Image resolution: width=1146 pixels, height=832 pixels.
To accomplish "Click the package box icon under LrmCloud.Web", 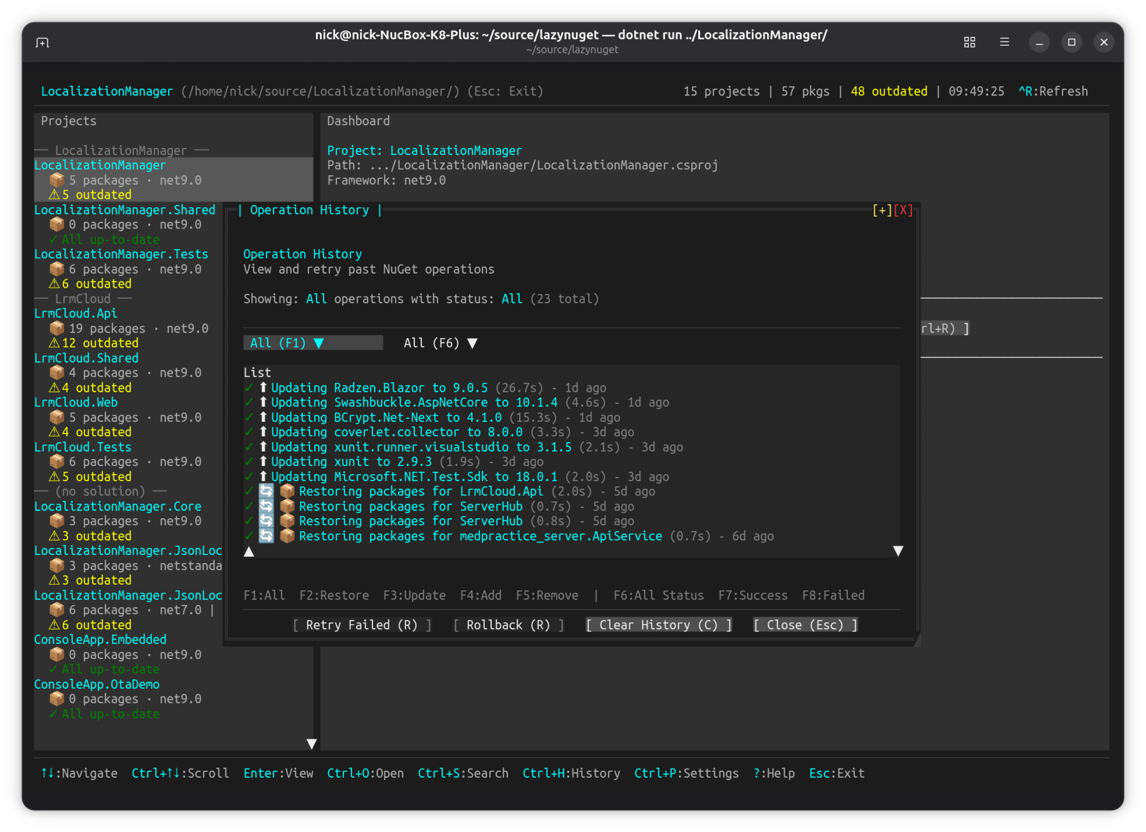I will pyautogui.click(x=57, y=417).
